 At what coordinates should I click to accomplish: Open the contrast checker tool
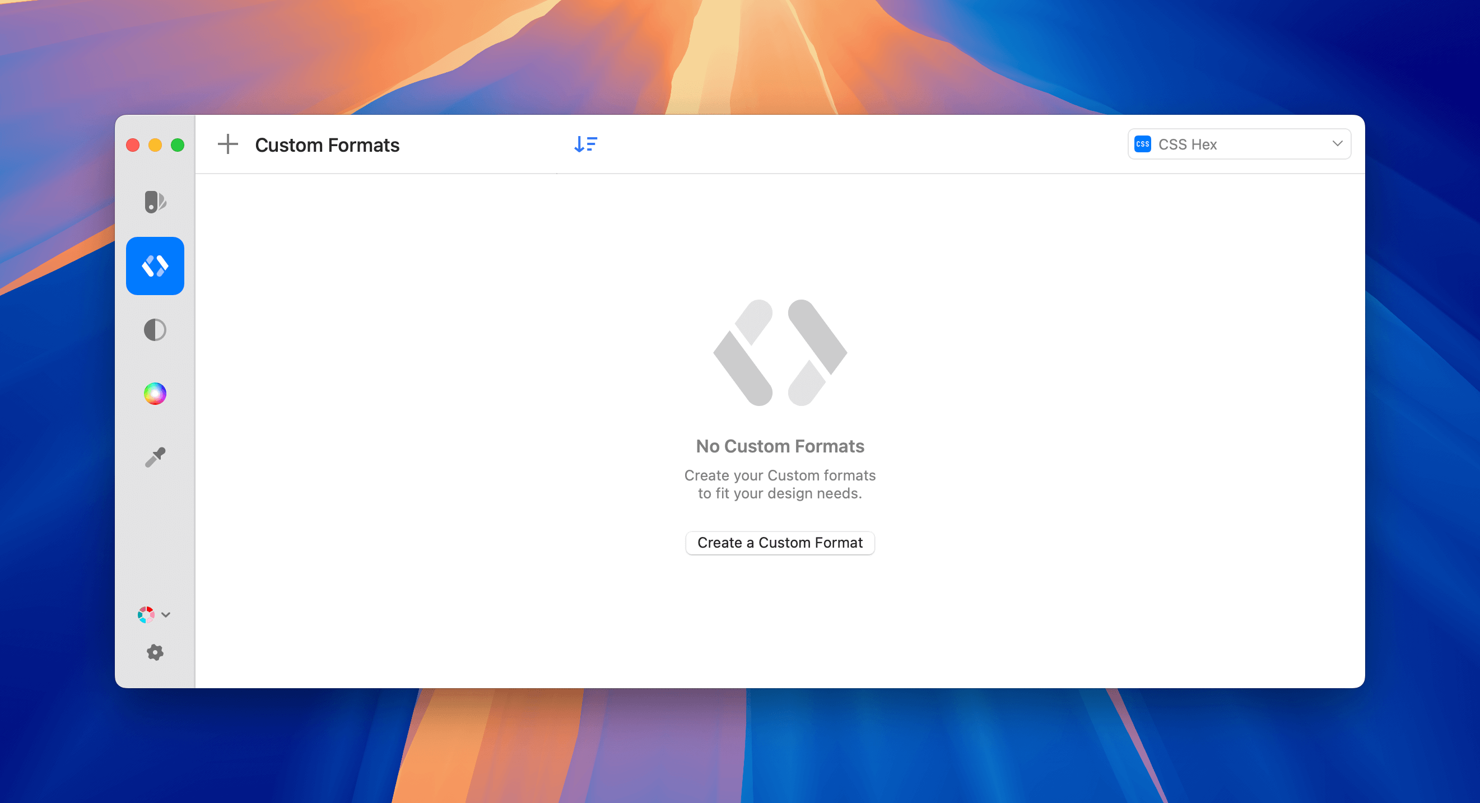(x=155, y=330)
